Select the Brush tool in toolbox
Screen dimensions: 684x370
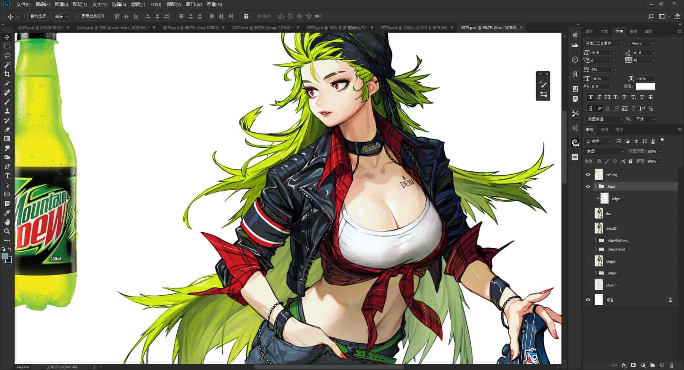coord(7,102)
